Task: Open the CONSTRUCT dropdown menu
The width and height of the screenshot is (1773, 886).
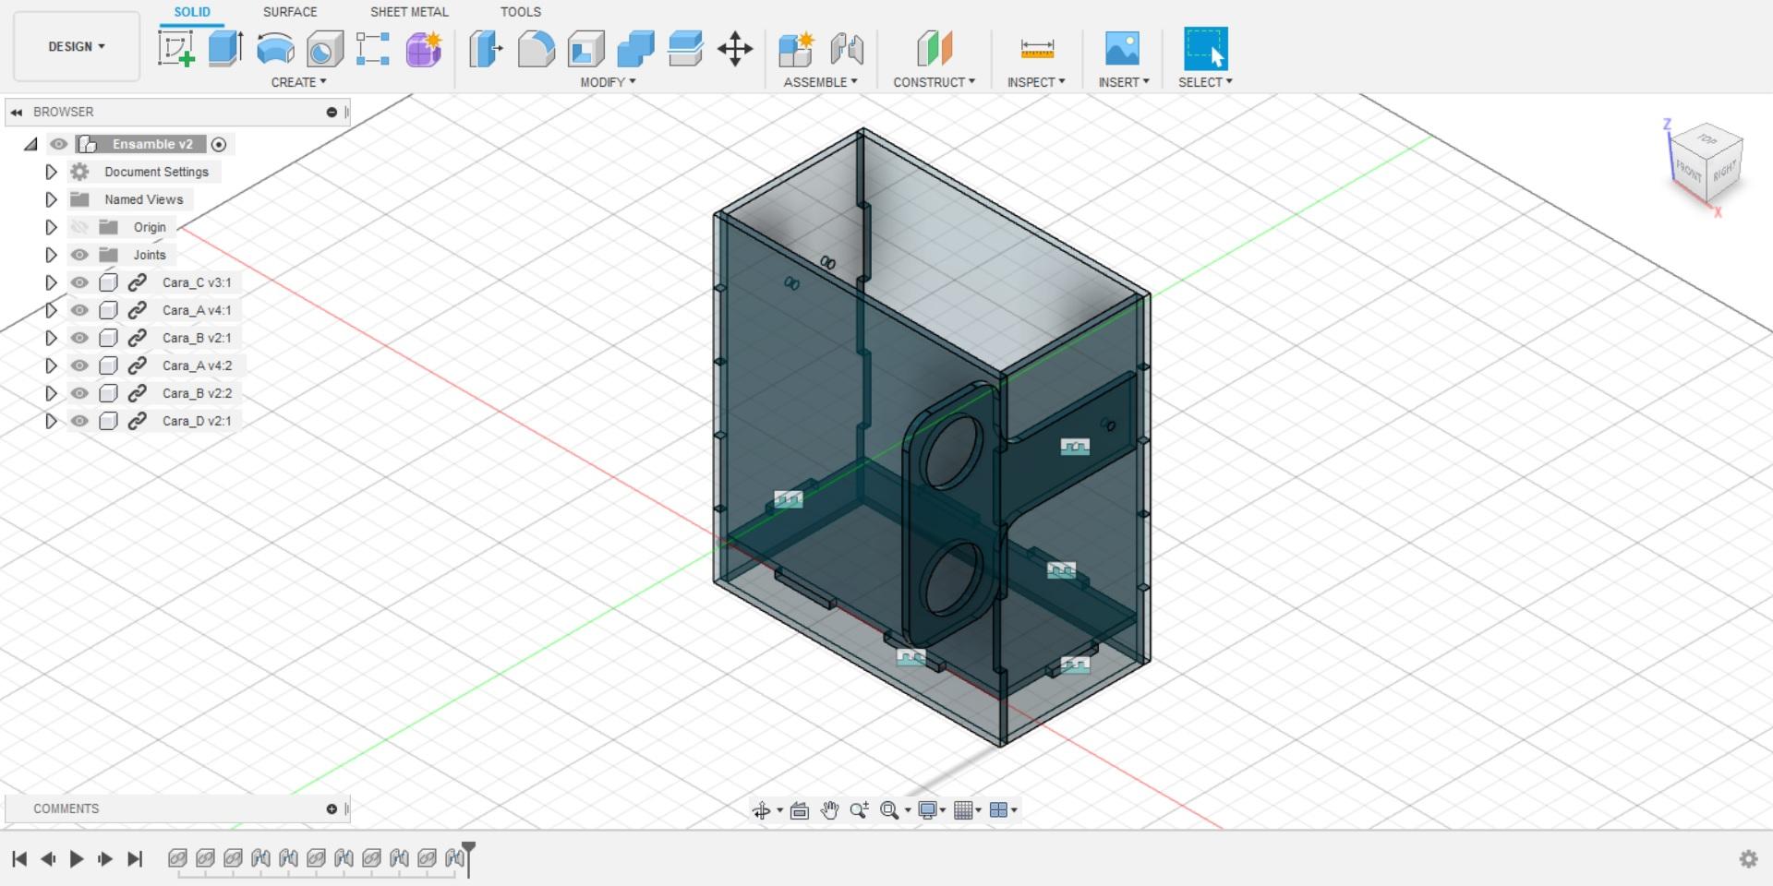Action: coord(934,82)
